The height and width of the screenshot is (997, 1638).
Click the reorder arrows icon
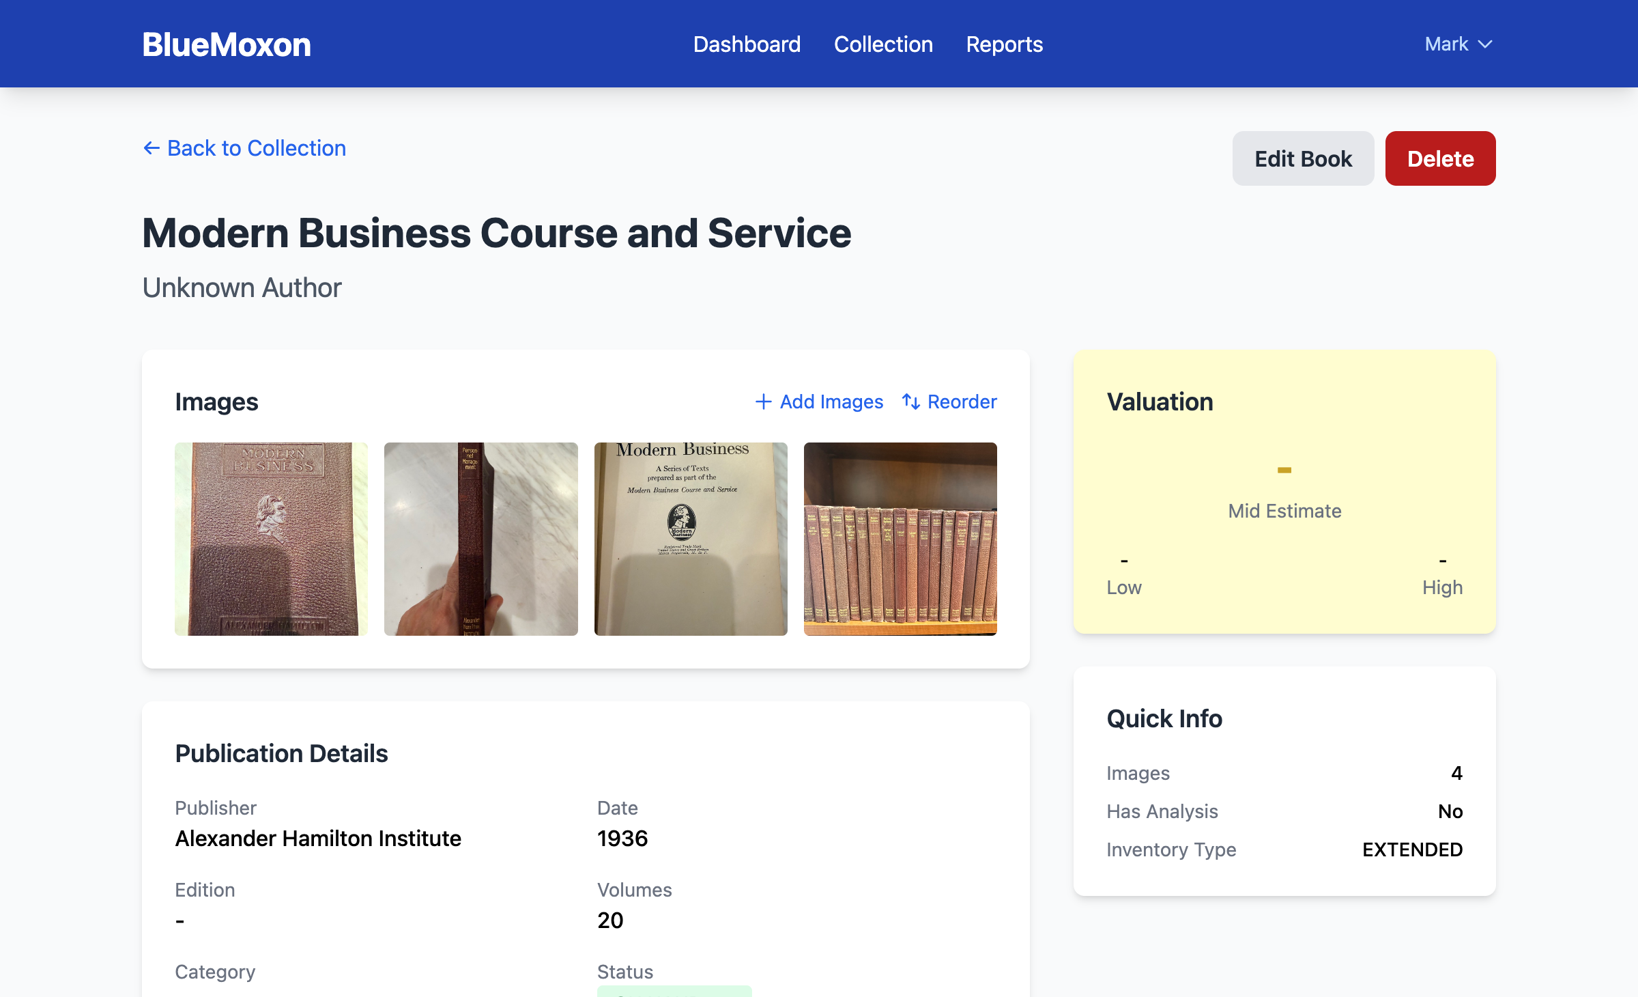click(x=910, y=402)
